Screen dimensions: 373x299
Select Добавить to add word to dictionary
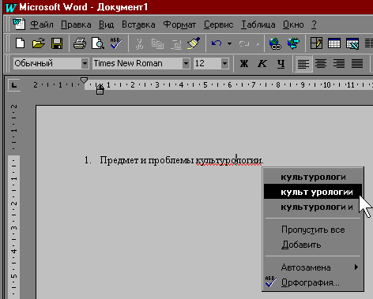pos(313,245)
